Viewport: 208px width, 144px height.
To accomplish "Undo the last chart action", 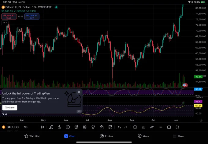I will coord(119,127).
